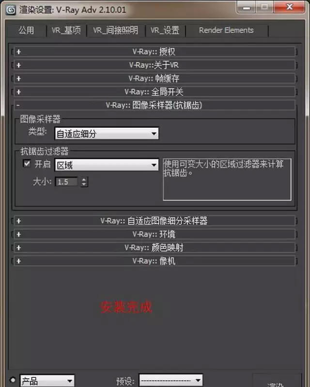The width and height of the screenshot is (310, 387).
Task: Open the 产品 render mode dropdown
Action: pos(47,381)
